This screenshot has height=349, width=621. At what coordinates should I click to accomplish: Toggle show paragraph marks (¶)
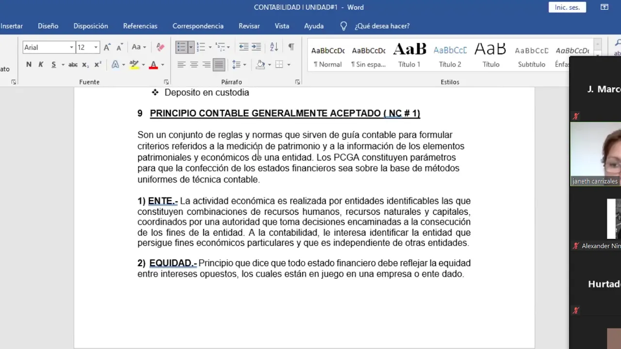(x=291, y=47)
